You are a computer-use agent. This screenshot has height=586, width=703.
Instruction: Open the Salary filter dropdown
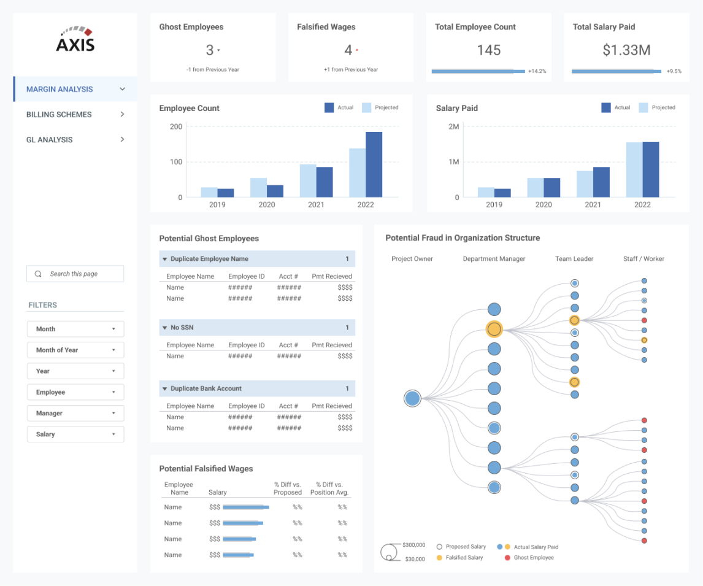[x=75, y=434]
